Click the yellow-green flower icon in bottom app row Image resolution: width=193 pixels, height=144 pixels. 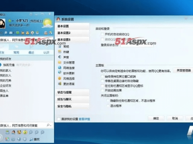(25, 132)
